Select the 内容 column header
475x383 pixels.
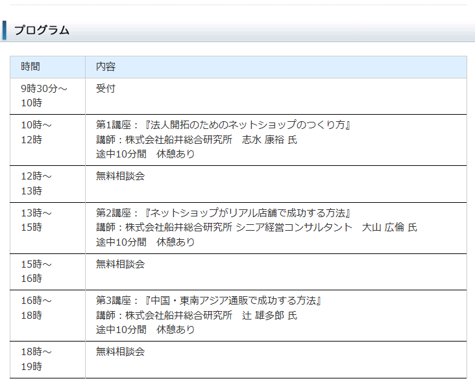(x=276, y=67)
